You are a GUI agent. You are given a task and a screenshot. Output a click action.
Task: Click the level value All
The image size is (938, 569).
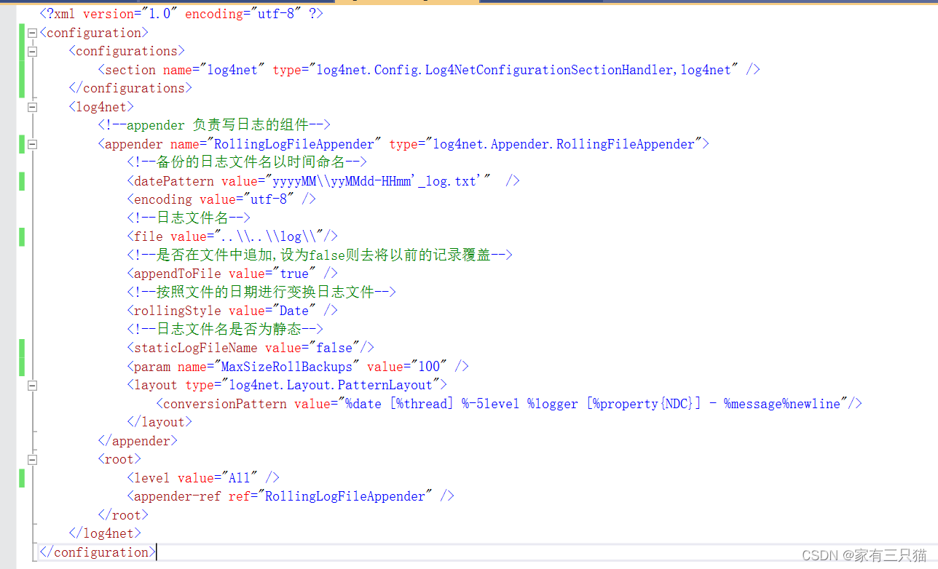240,478
